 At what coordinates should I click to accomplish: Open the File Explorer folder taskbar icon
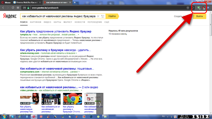click(x=105, y=117)
